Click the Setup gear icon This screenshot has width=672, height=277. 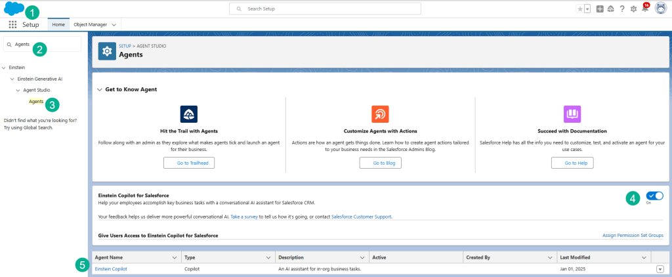click(633, 9)
